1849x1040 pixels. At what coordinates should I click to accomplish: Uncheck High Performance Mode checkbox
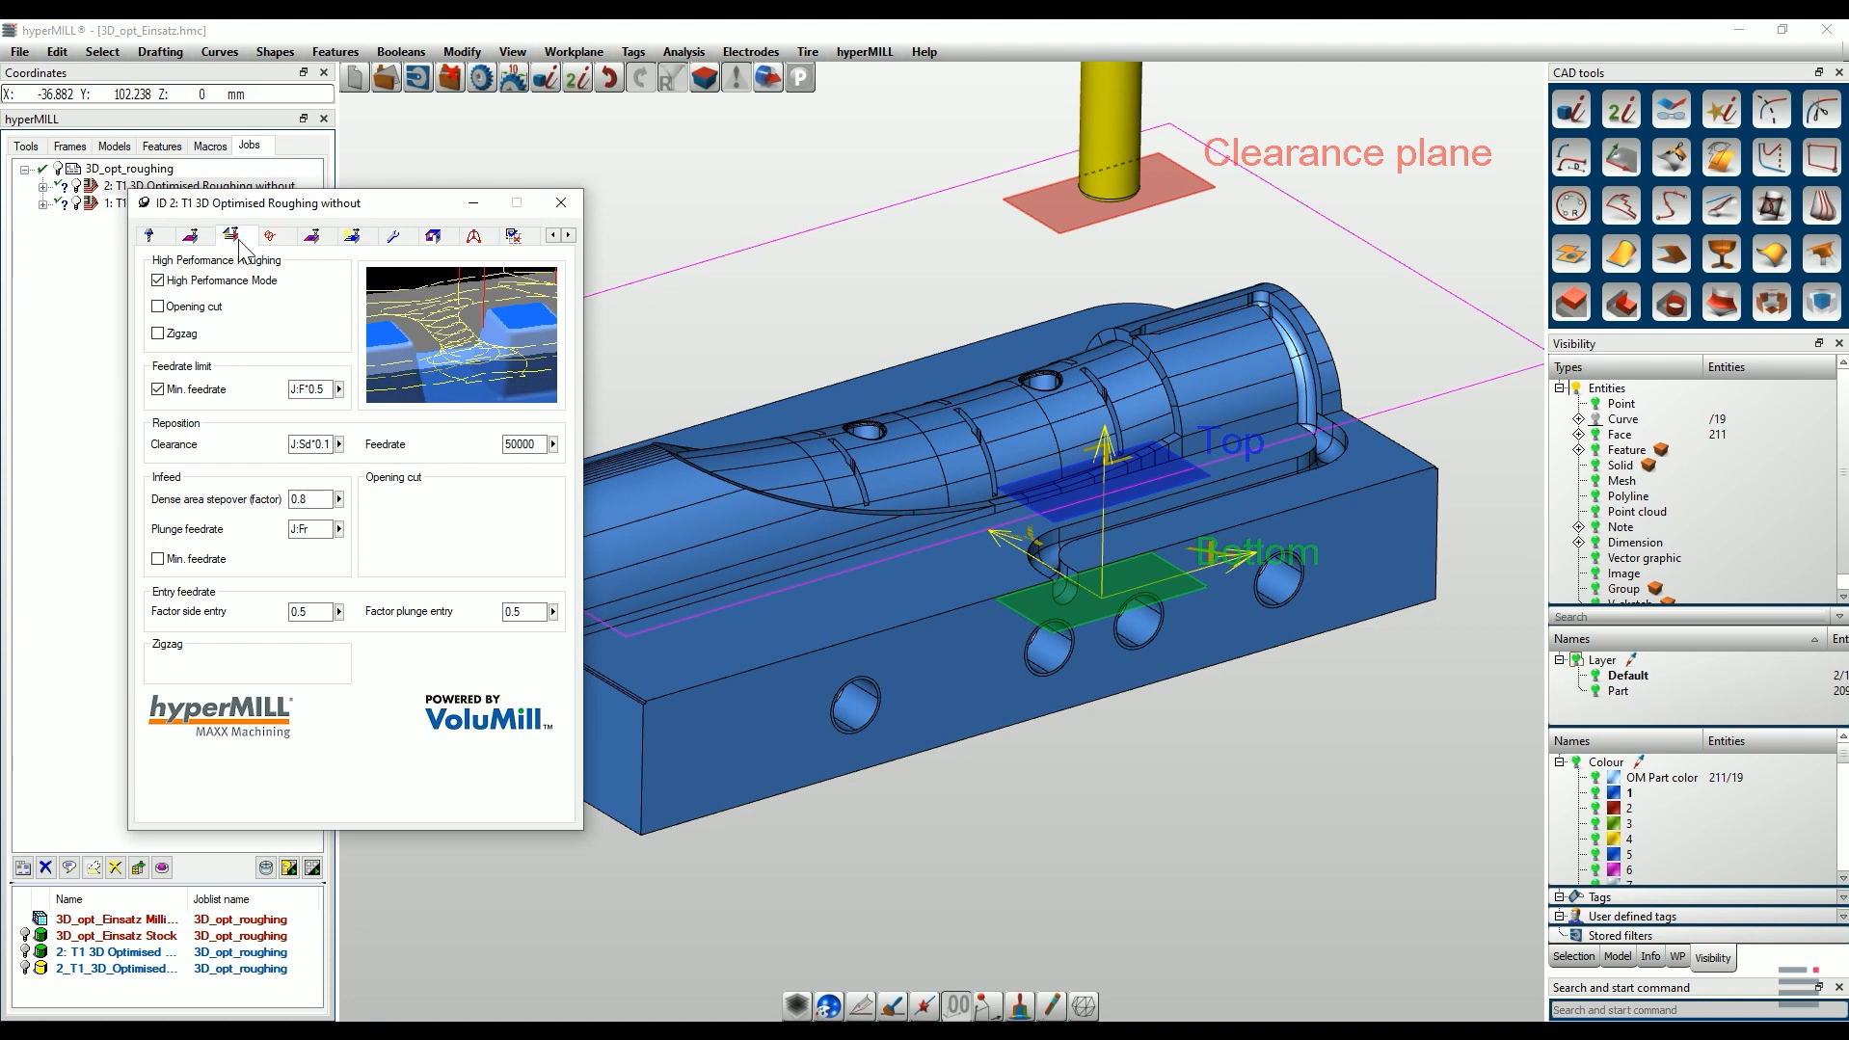(158, 280)
